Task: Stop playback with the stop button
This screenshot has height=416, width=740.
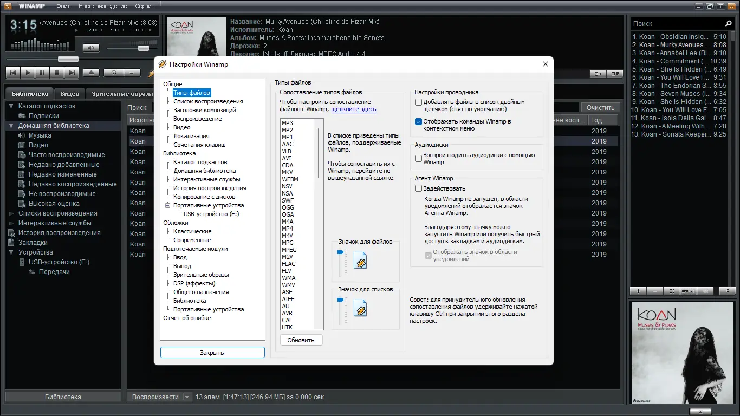Action: tap(57, 72)
